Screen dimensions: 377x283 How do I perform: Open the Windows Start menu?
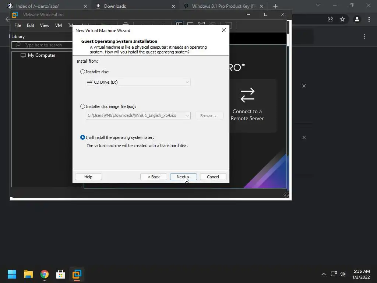[x=12, y=274]
